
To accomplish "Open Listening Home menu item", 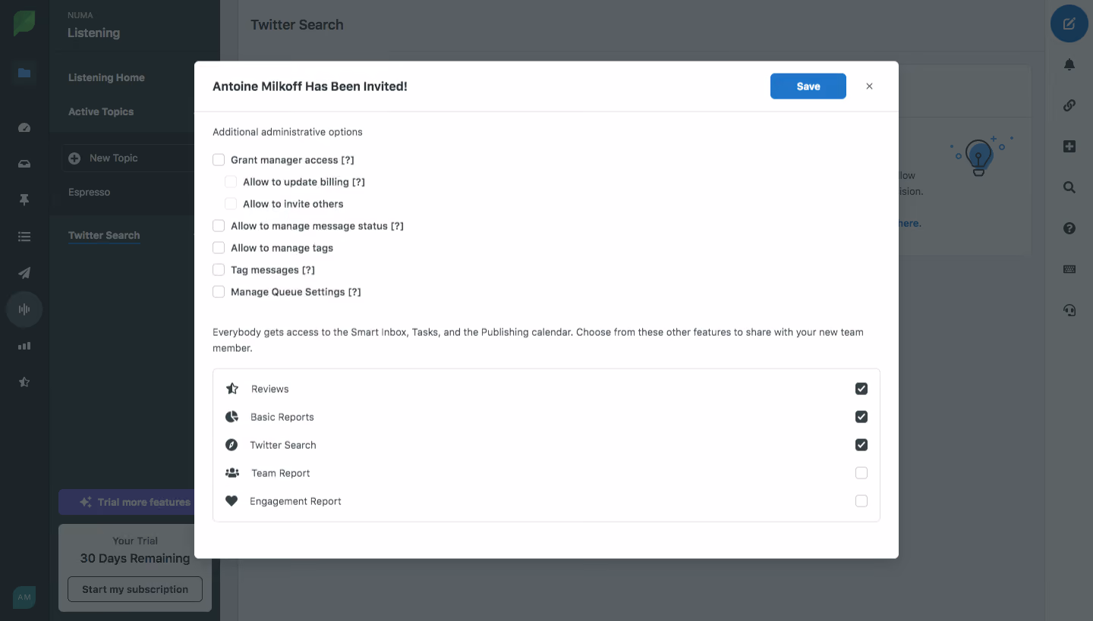I will coord(106,77).
